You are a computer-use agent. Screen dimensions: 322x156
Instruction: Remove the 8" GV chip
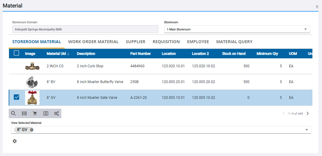[31, 130]
